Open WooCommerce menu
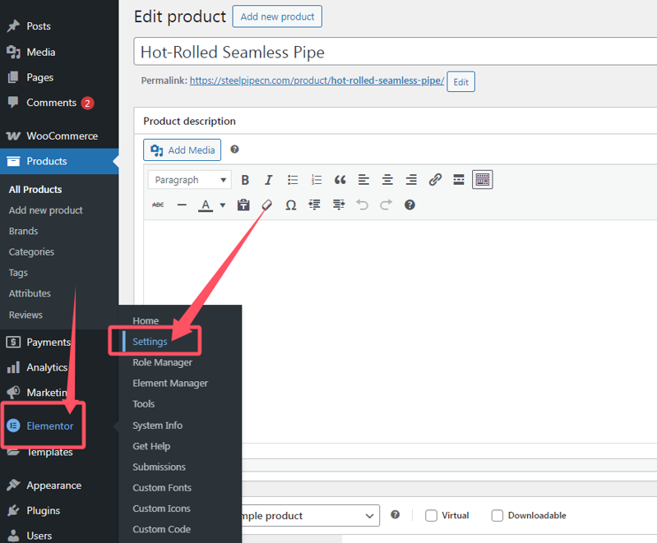 click(x=62, y=136)
